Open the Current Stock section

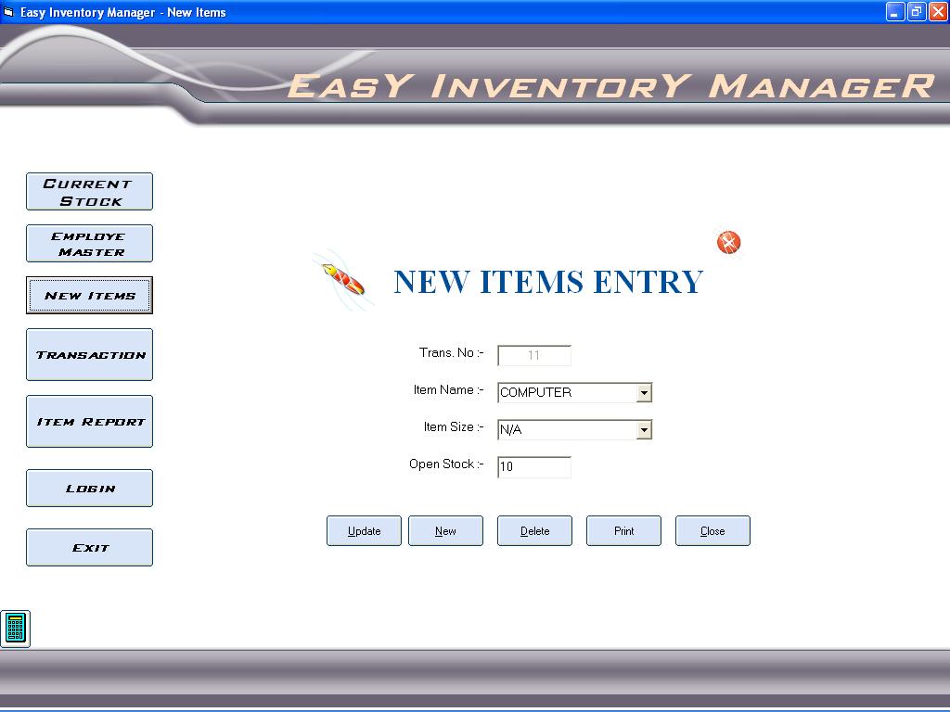coord(89,192)
